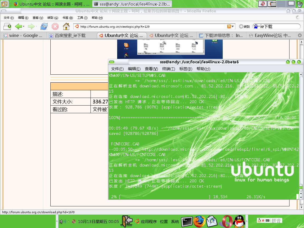Click the 拼音 input method indicator
Image resolution: width=304 pixels, height=228 pixels.
tap(276, 220)
